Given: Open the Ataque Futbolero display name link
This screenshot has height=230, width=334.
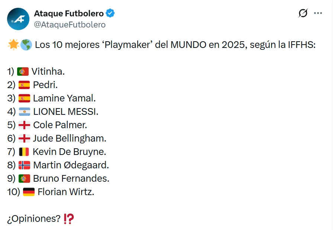Looking at the screenshot, I should point(68,13).
